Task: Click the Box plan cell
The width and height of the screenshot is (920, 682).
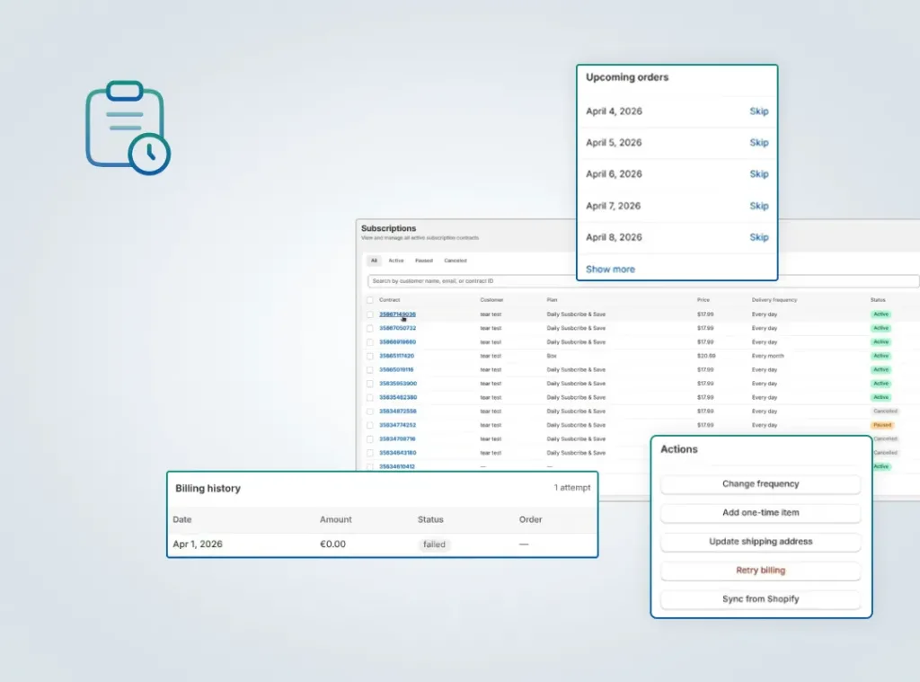Action: click(x=552, y=356)
